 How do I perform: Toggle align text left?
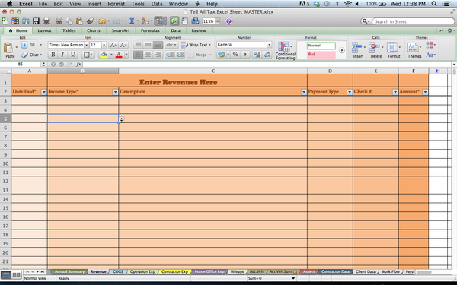point(138,55)
